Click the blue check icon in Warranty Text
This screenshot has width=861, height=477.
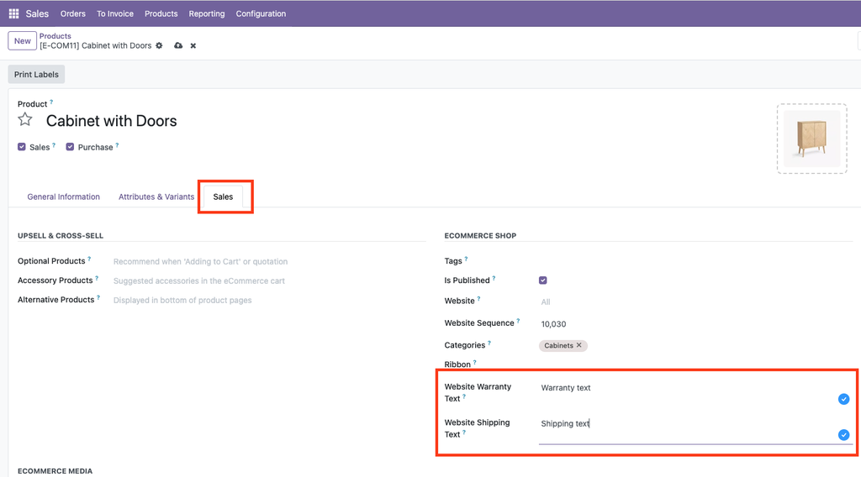pos(843,399)
